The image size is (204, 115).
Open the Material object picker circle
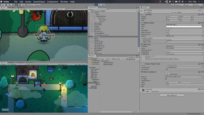point(203,36)
